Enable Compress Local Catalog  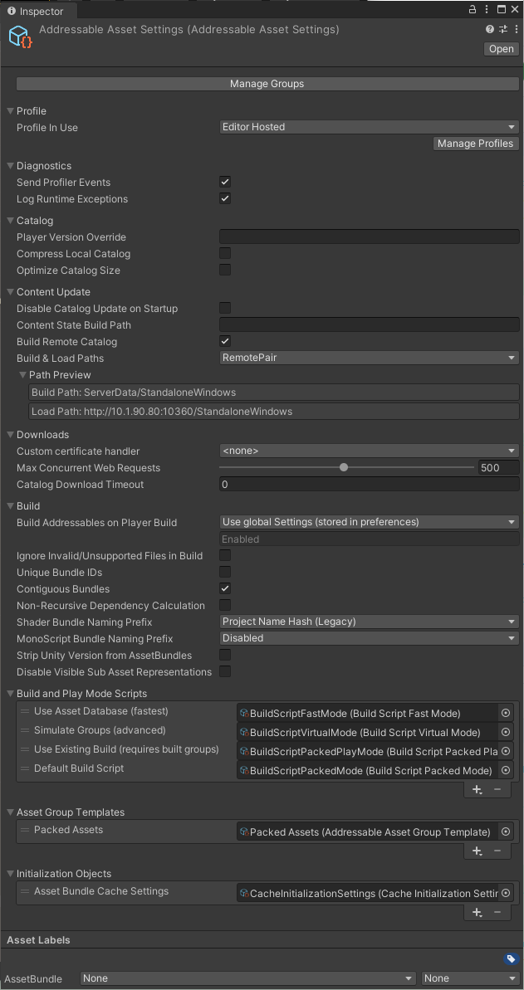click(x=225, y=253)
